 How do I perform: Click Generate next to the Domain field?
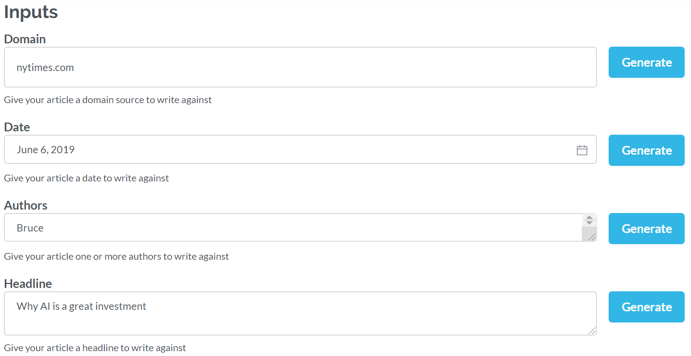pyautogui.click(x=646, y=62)
